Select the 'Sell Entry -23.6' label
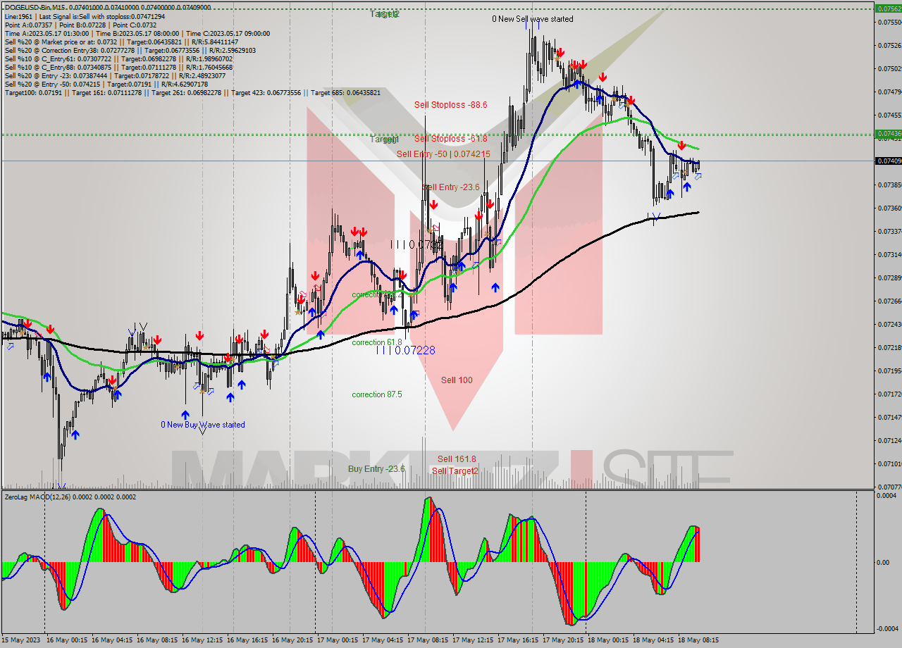This screenshot has height=648, width=902. [451, 187]
